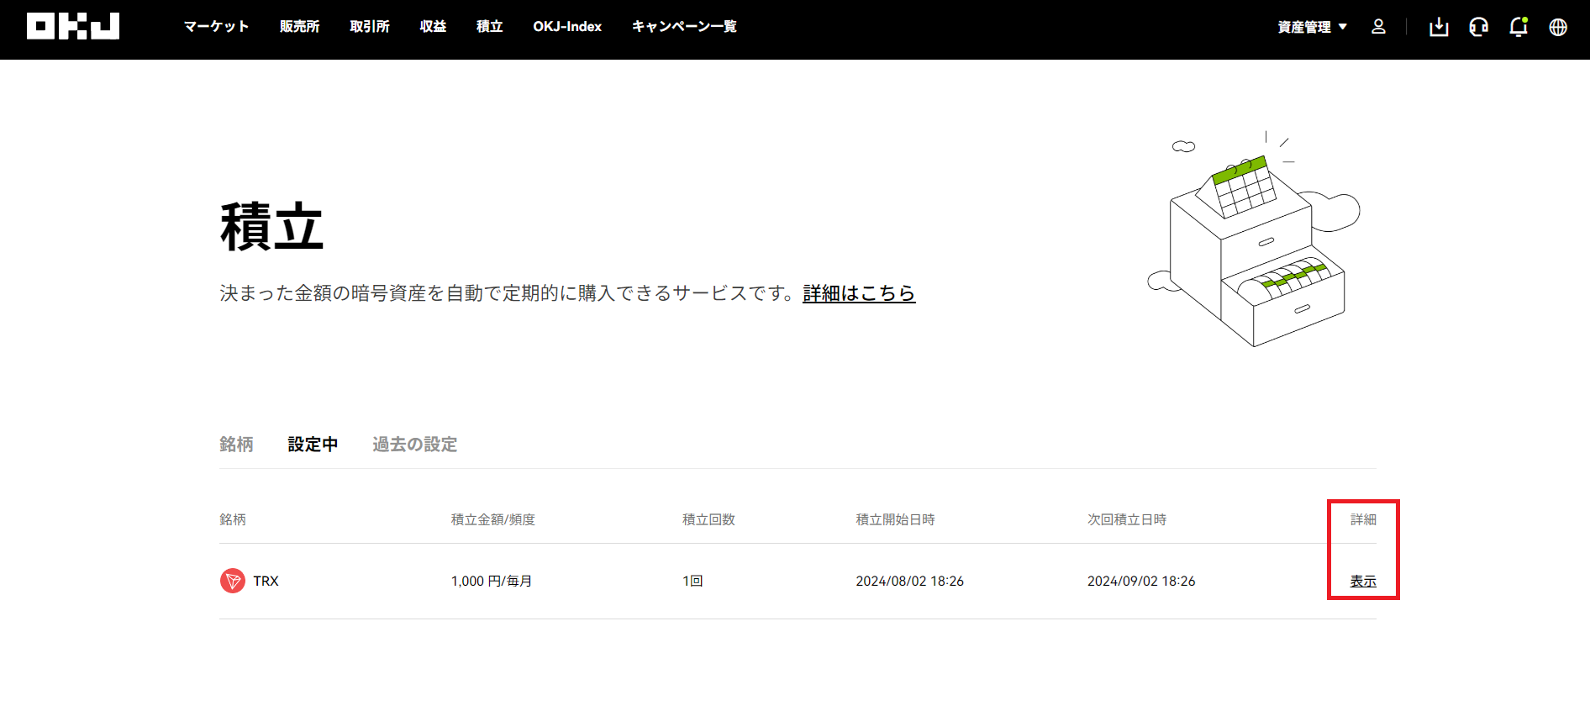1590x716 pixels.
Task: Click start date 2024/08/02 18:26
Action: [x=910, y=581]
